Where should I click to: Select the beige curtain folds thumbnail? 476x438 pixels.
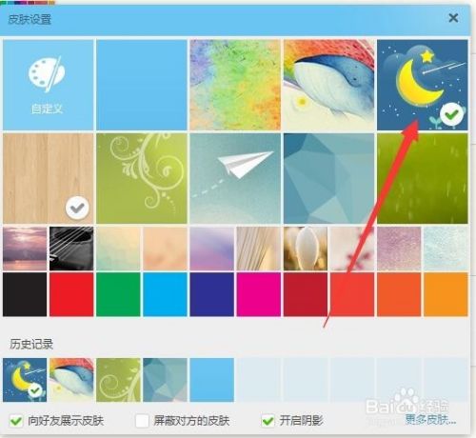(259, 249)
